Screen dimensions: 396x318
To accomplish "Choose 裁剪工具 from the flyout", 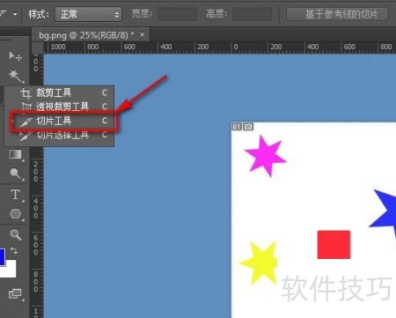I will pos(59,92).
